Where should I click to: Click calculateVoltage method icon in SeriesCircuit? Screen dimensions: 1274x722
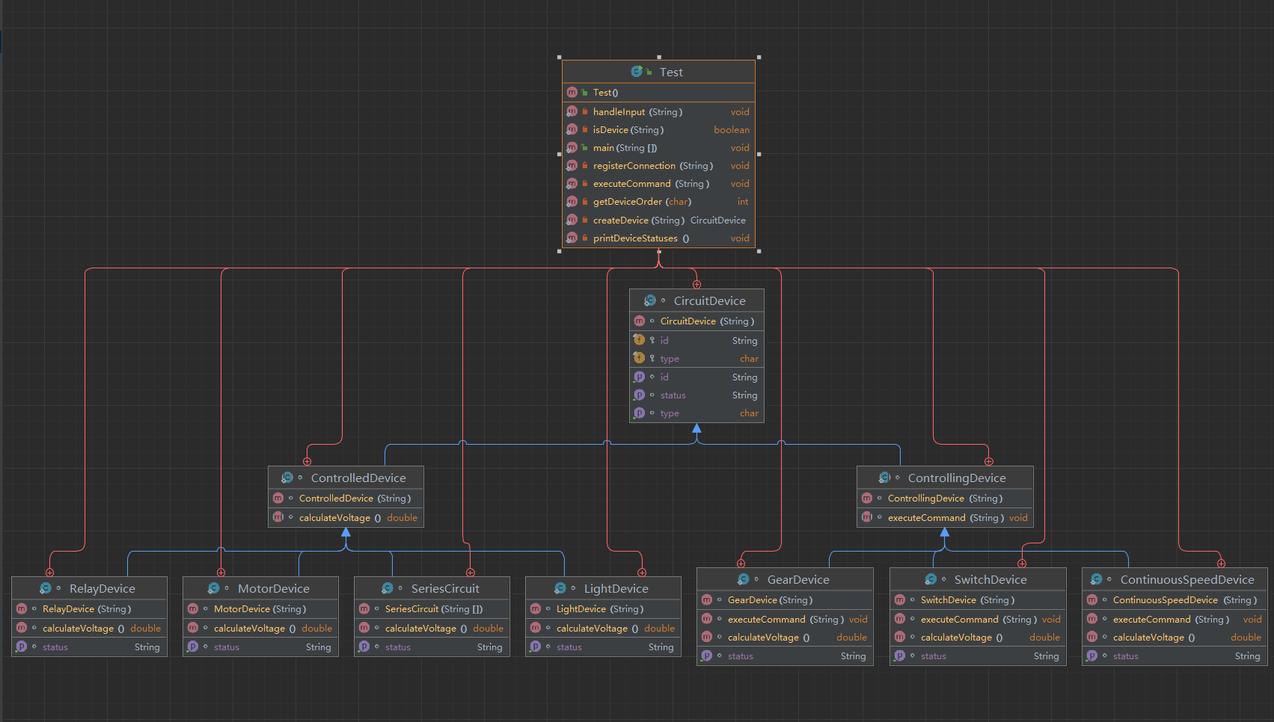pos(364,628)
